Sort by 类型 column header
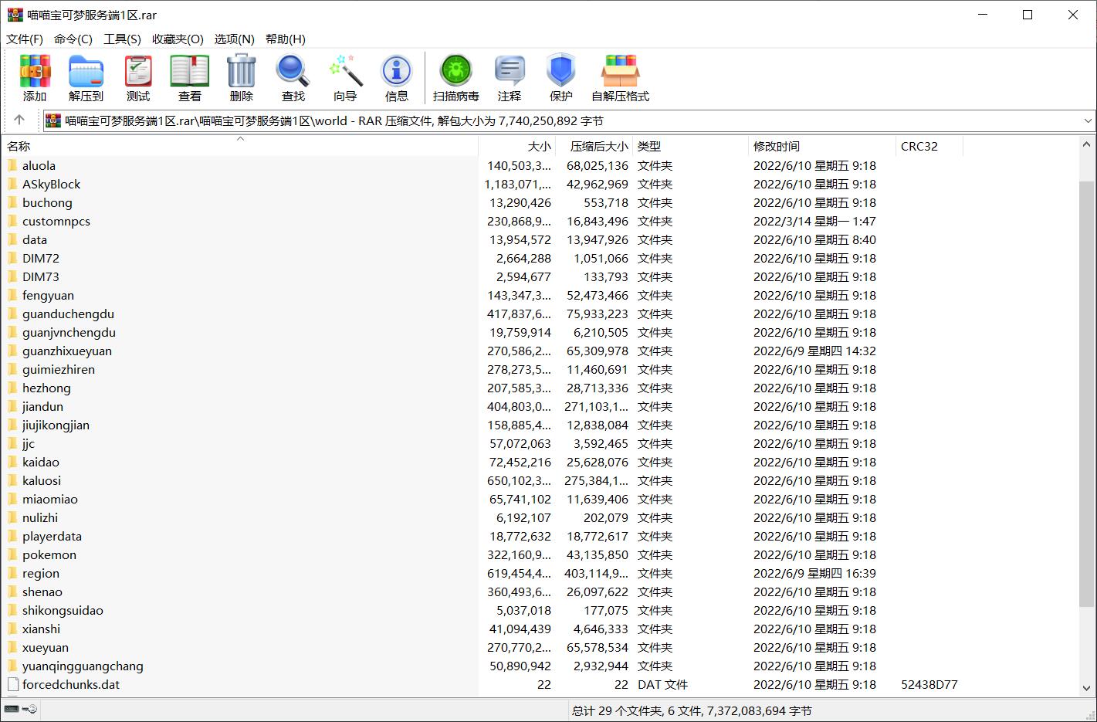The width and height of the screenshot is (1097, 722). point(690,146)
